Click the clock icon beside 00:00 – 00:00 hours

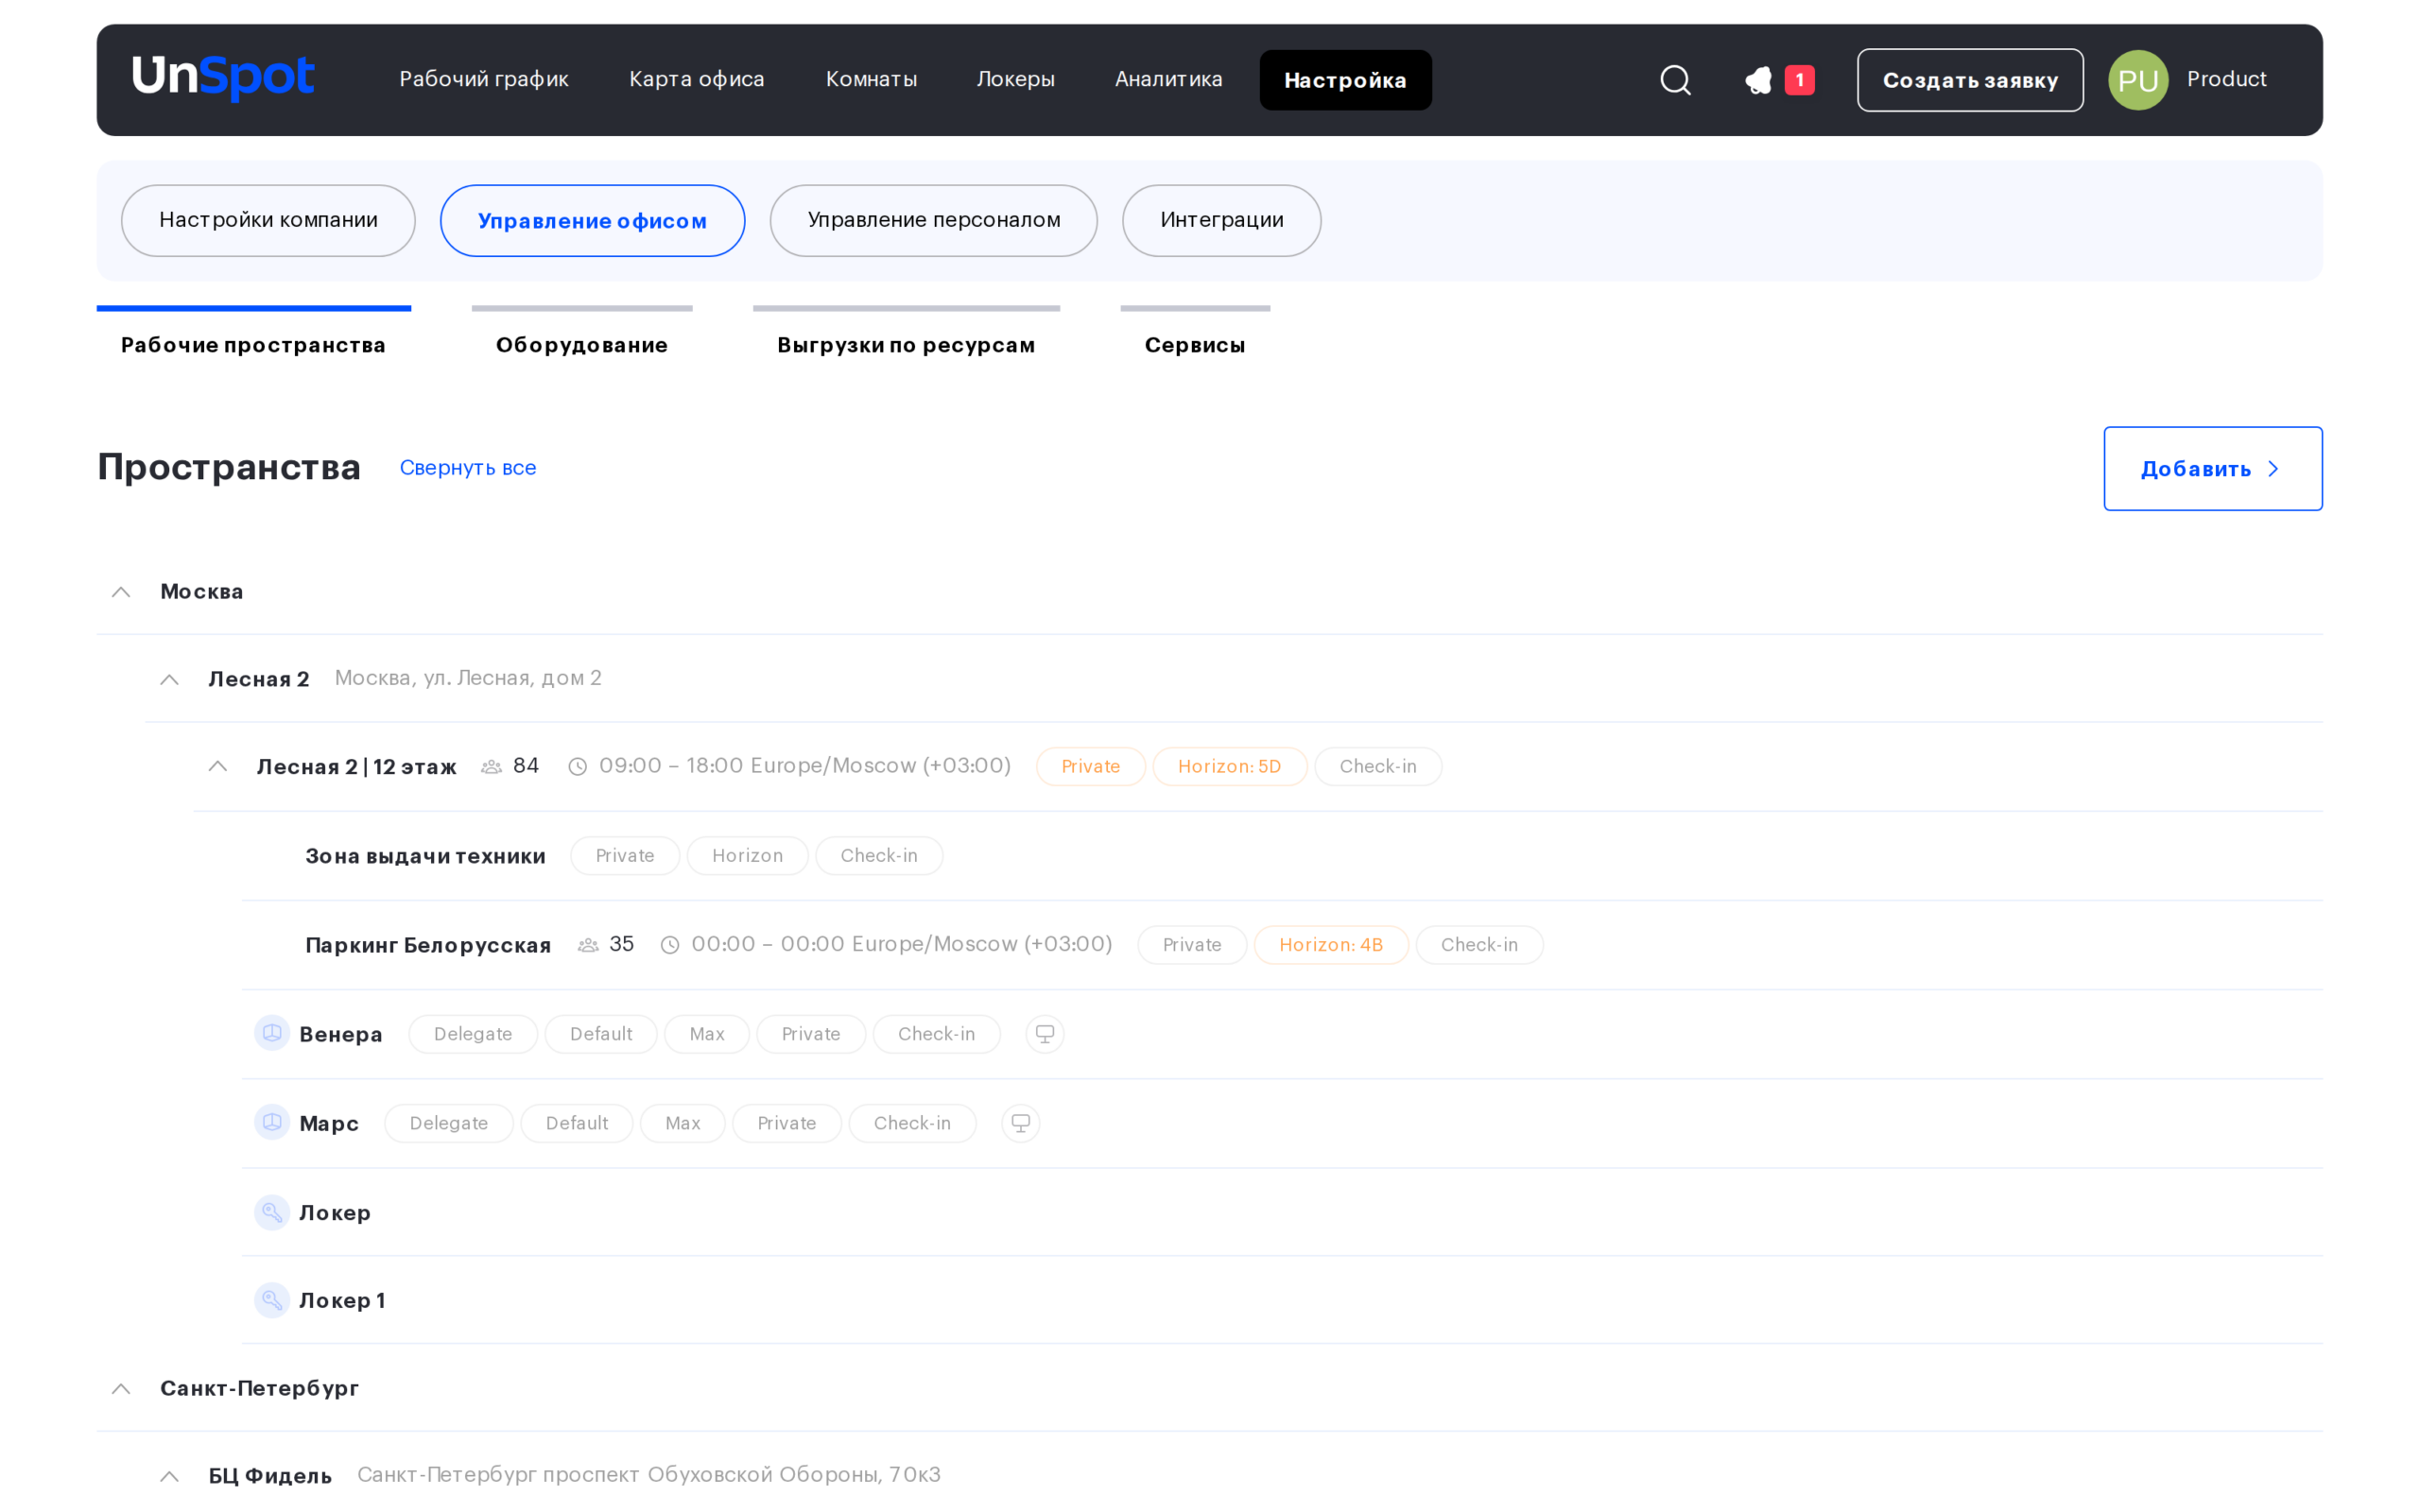670,945
